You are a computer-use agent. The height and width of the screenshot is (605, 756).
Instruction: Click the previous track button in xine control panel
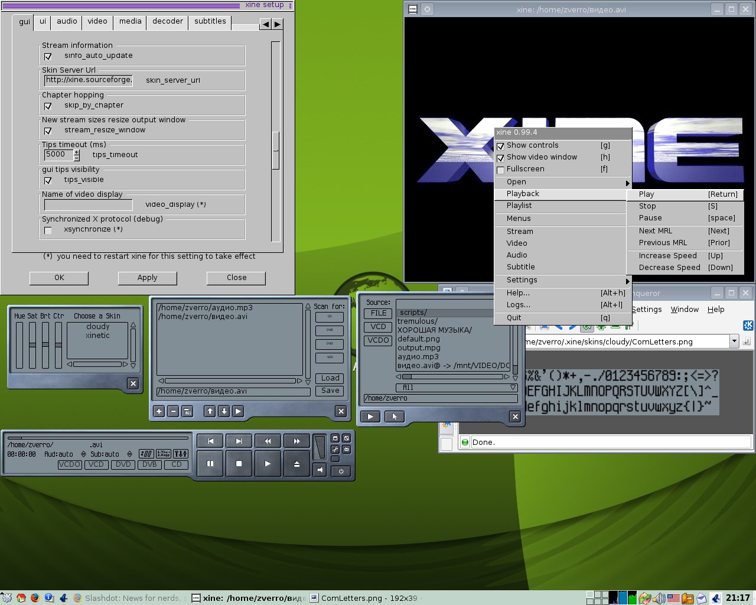click(x=210, y=441)
